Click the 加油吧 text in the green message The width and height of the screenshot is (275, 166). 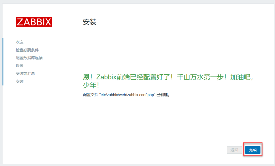pyautogui.click(x=240, y=77)
